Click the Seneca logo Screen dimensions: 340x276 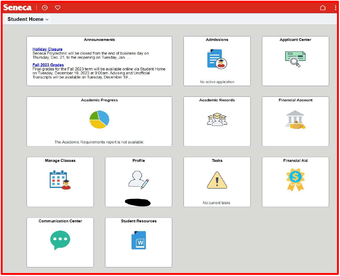[18, 7]
